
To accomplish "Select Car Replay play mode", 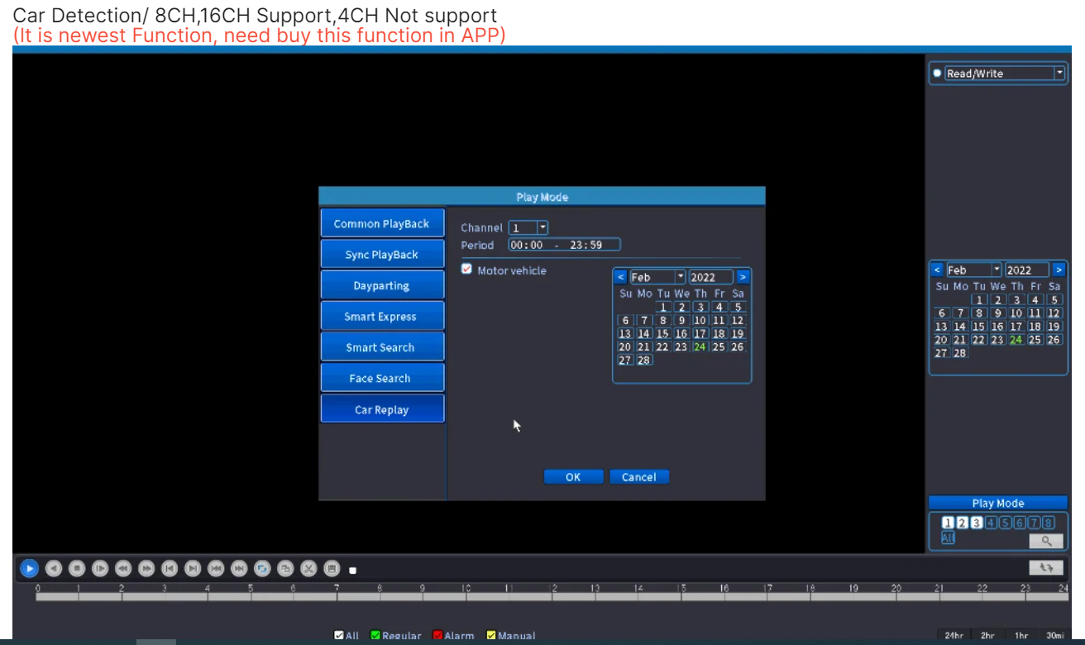I will coord(381,409).
